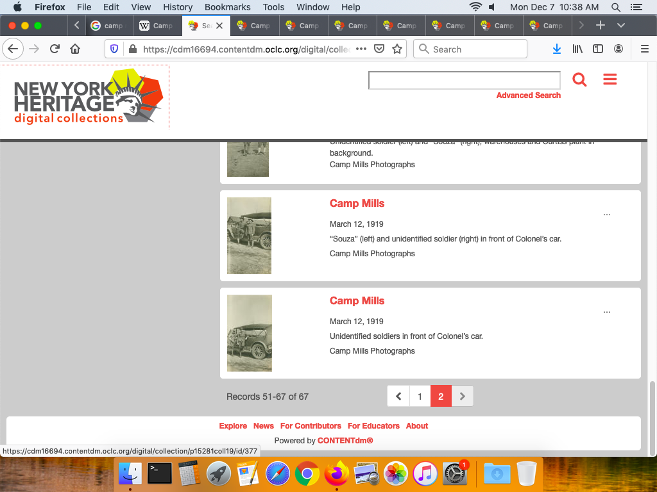Go to results page 1
This screenshot has width=657, height=492.
pos(420,397)
